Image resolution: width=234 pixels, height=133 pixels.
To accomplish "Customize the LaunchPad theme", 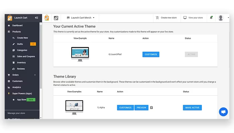I will tap(151, 54).
